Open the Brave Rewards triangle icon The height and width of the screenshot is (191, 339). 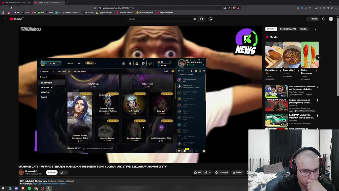coord(238,8)
